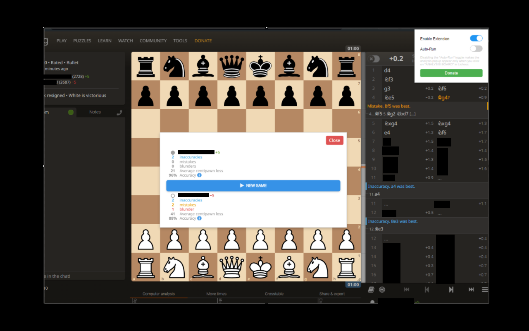Image resolution: width=529 pixels, height=331 pixels.
Task: Jump to the first move with rewind icon
Action: pyautogui.click(x=406, y=289)
